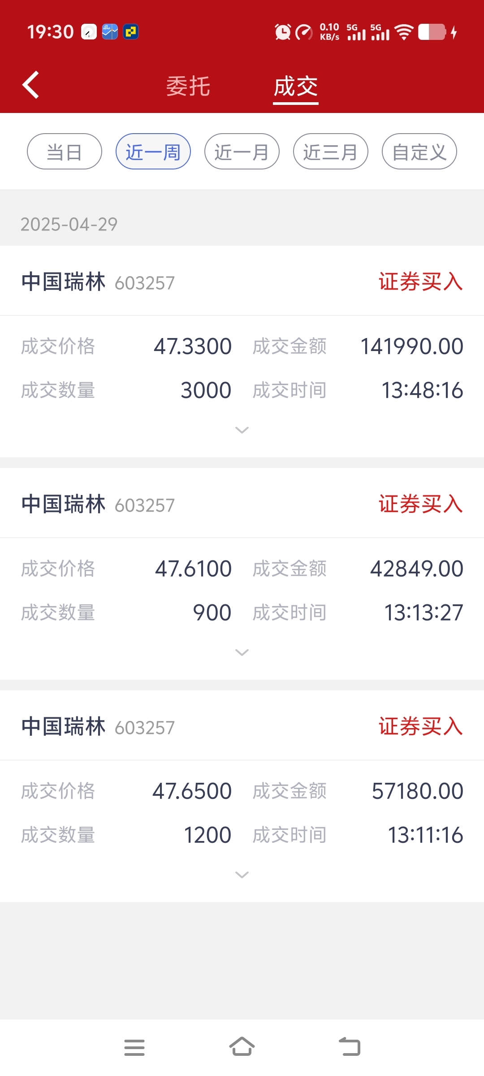Switch to the 委托 tab

point(188,86)
